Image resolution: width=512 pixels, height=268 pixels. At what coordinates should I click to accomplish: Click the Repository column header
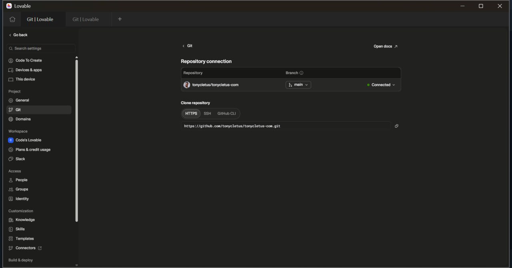(x=193, y=73)
